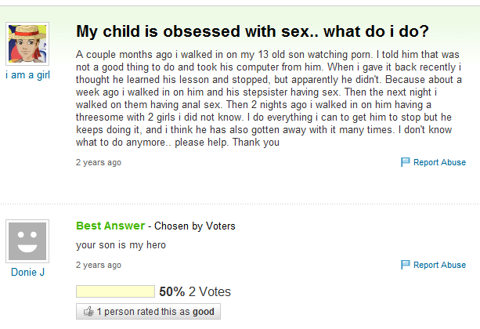Click the green "Best Answer" label
480x329 pixels.
(110, 226)
